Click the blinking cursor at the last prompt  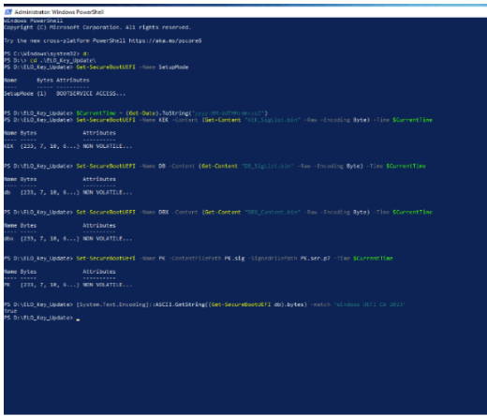pos(78,319)
